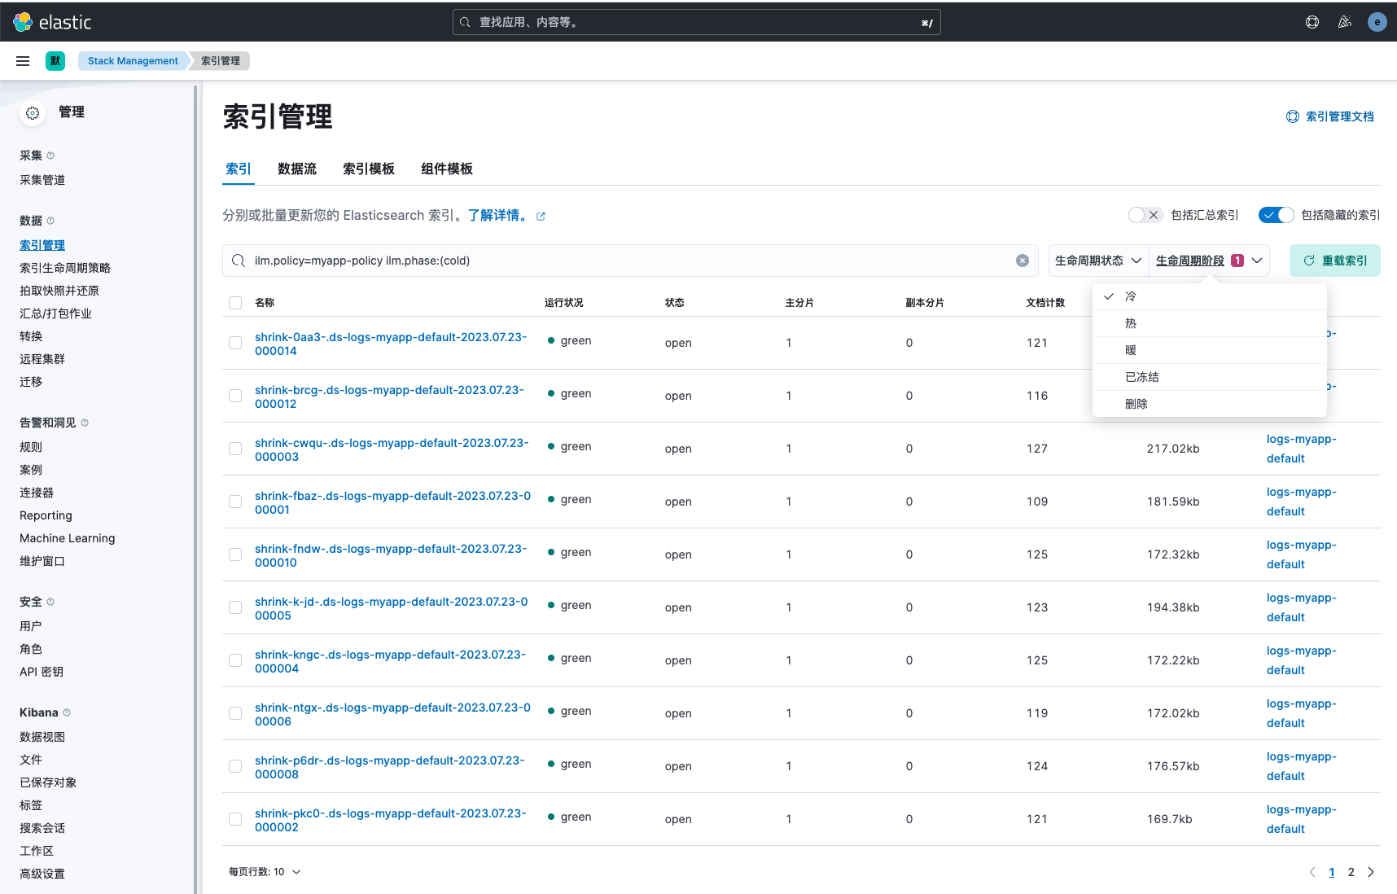Go to the next page arrow
This screenshot has height=894, width=1397.
(x=1371, y=872)
